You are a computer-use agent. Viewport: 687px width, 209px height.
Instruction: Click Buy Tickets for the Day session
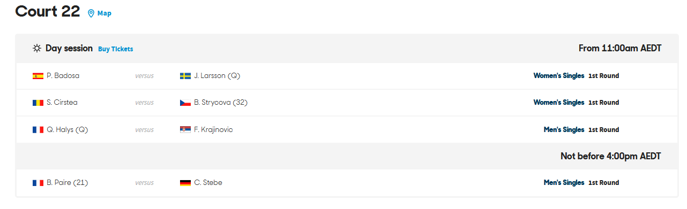coord(116,49)
